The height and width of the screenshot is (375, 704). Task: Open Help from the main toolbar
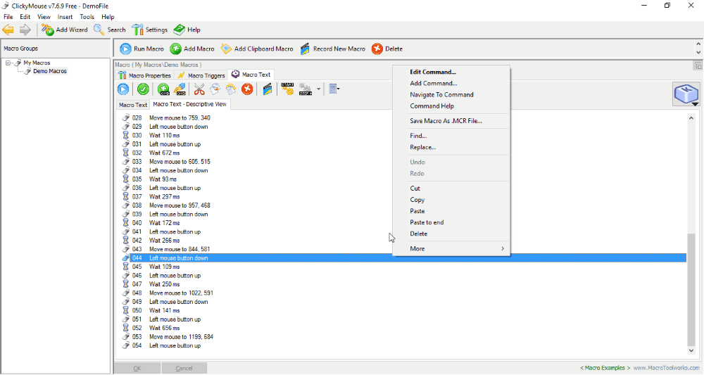[187, 30]
